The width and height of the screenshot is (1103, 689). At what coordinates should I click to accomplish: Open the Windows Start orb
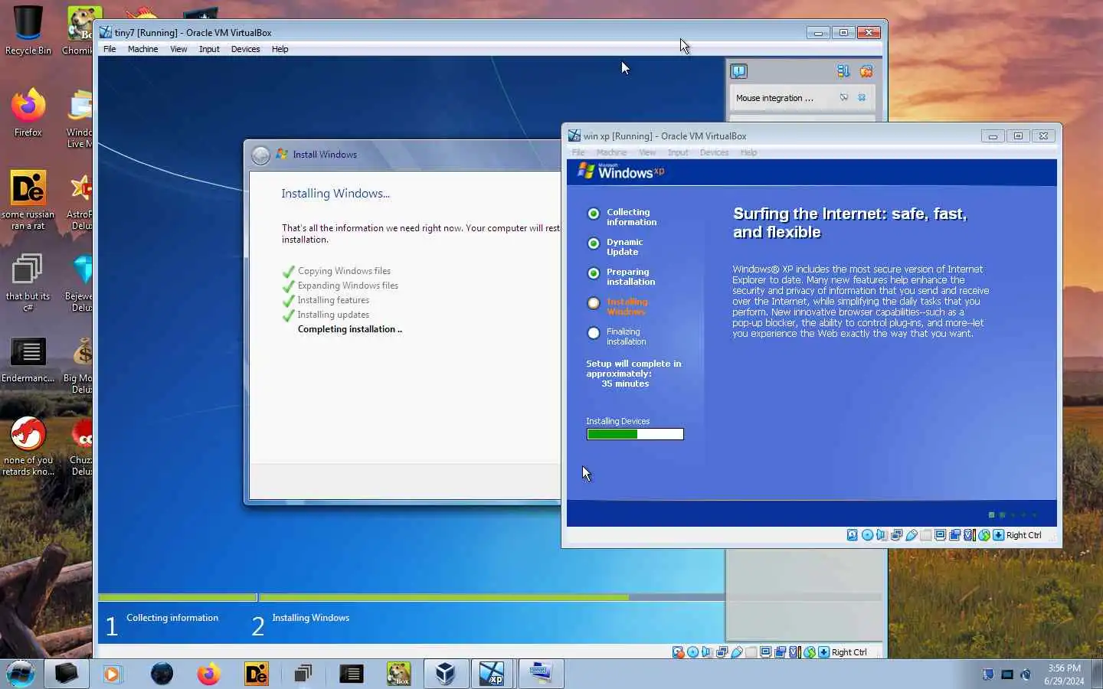tap(21, 674)
